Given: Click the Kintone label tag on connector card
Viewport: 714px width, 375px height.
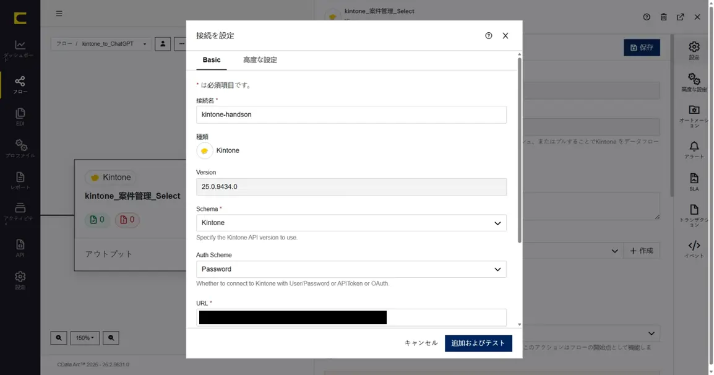Looking at the screenshot, I should pyautogui.click(x=111, y=177).
